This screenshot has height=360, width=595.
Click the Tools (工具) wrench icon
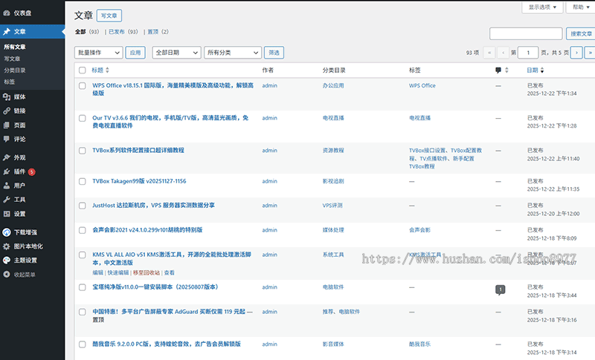[7, 200]
